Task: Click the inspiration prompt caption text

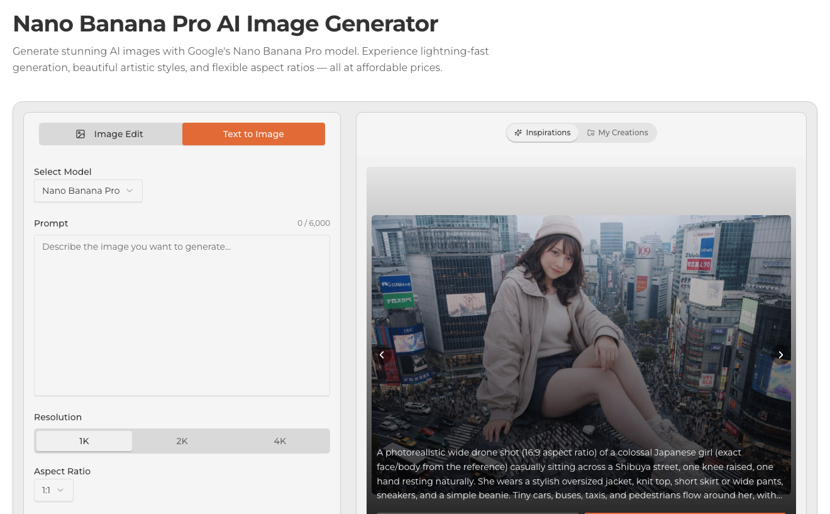Action: coord(580,474)
